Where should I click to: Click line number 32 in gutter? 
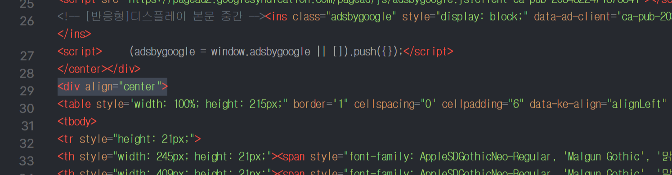coord(27,144)
